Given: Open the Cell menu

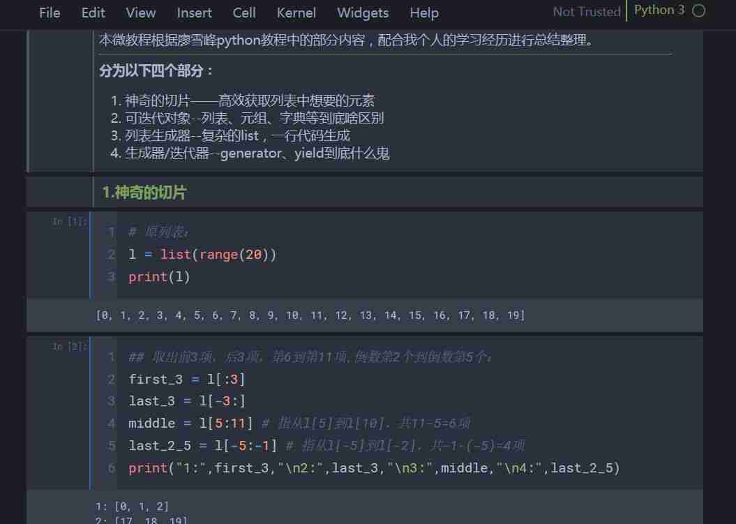Looking at the screenshot, I should pyautogui.click(x=244, y=13).
